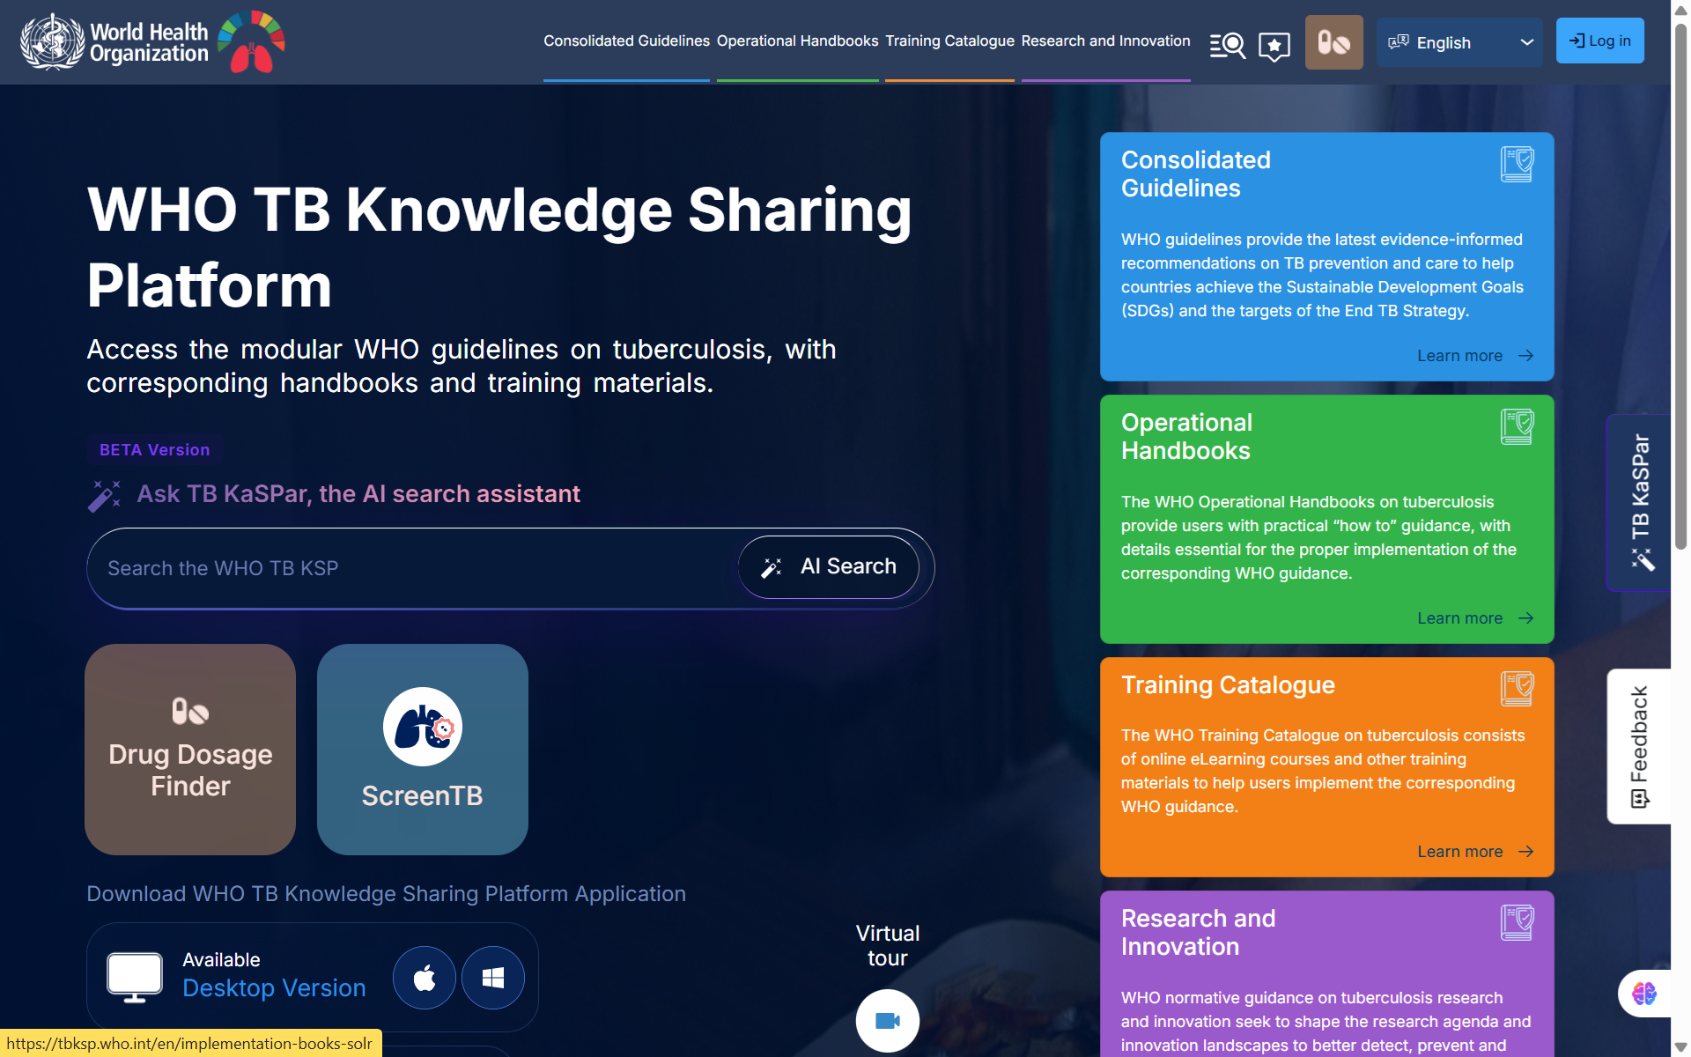Open Consolidated Guidelines menu item
1691x1057 pixels.
pos(626,41)
